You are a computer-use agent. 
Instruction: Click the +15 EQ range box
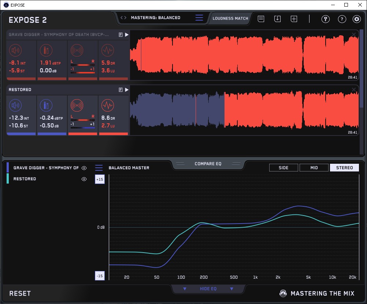point(100,179)
